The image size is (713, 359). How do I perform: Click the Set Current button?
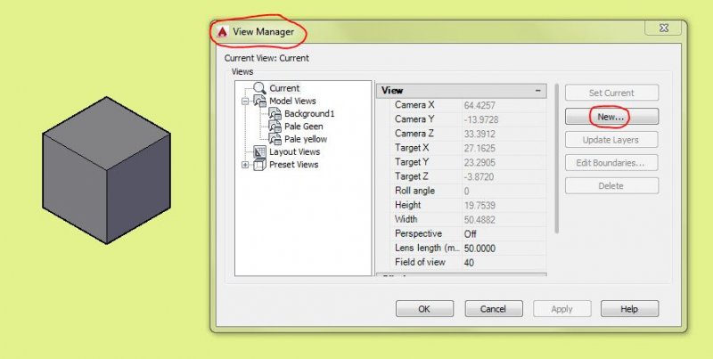pos(611,93)
